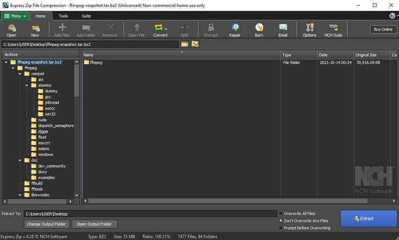Click the Email toolbar icon

point(283,30)
